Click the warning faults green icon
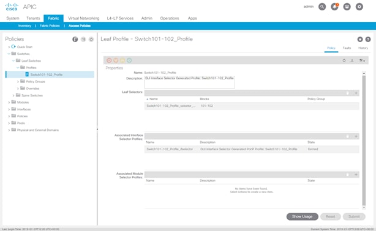 (129, 61)
